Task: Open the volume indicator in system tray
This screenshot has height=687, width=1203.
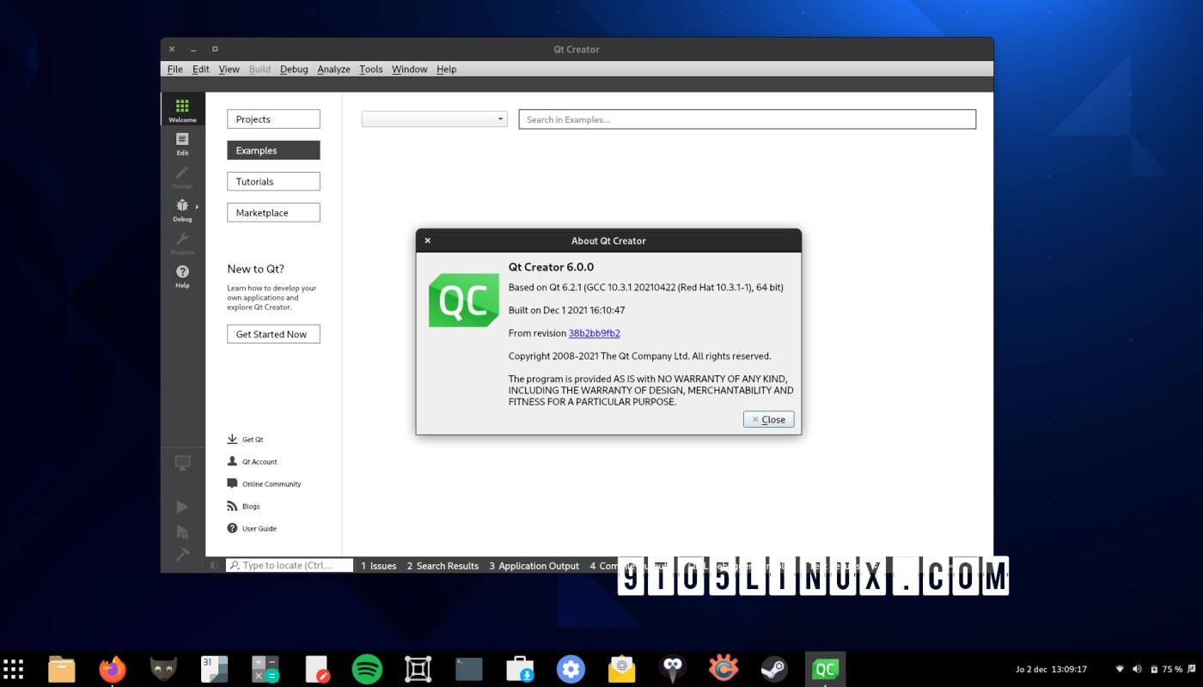Action: click(1137, 669)
